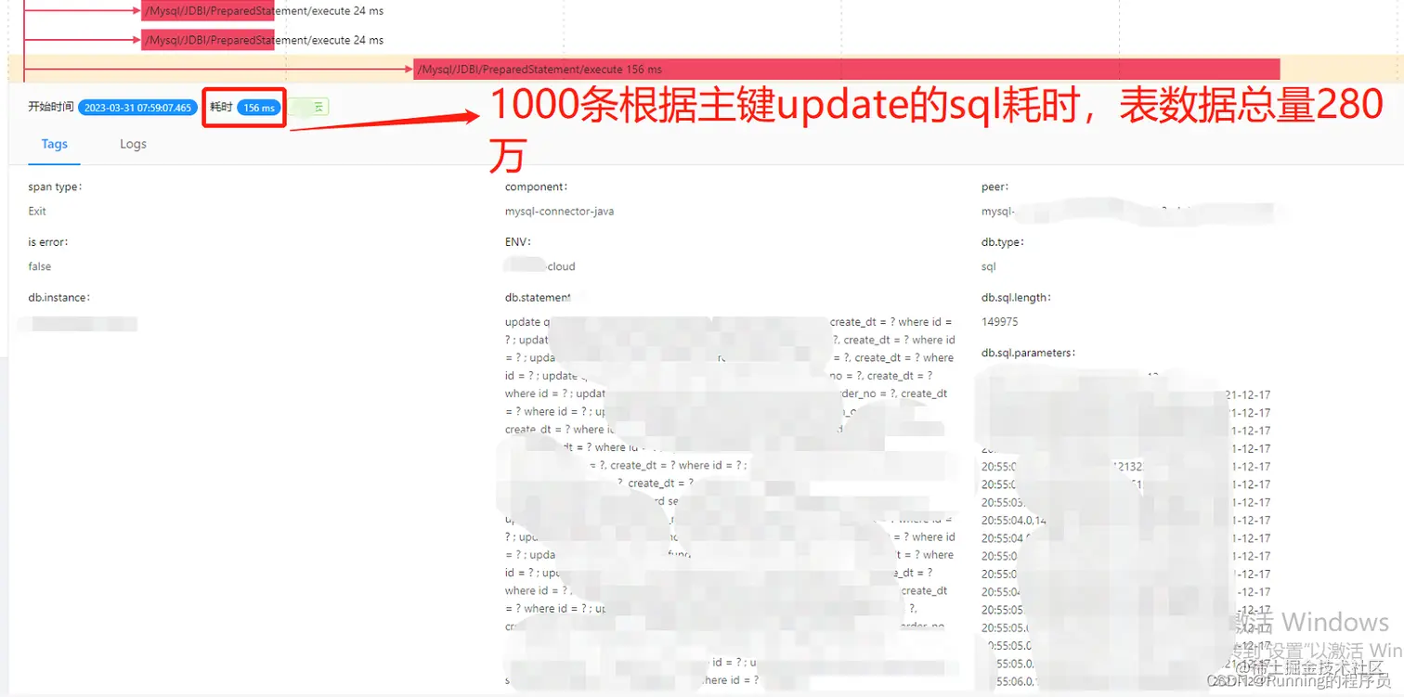Click the 开始时间 label
Viewport: 1404px width, 697px height.
click(51, 107)
